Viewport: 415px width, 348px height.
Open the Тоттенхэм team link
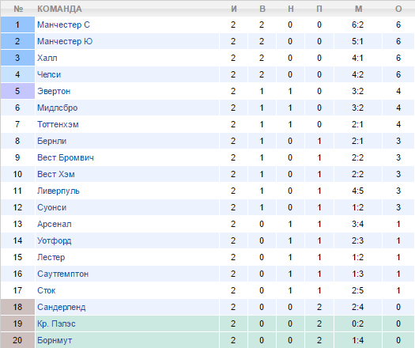[x=58, y=124]
